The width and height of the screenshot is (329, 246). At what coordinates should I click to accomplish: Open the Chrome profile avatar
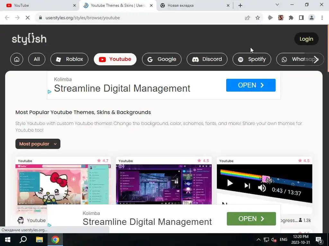[x=312, y=18]
